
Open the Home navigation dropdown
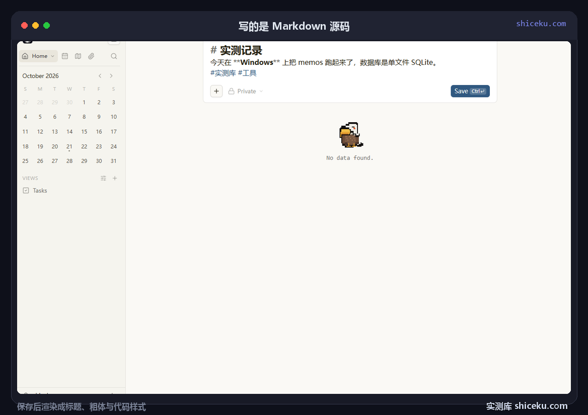click(x=38, y=56)
